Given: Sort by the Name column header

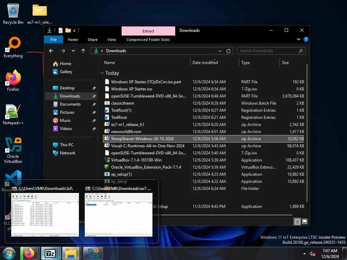Looking at the screenshot, I should click(146, 63).
